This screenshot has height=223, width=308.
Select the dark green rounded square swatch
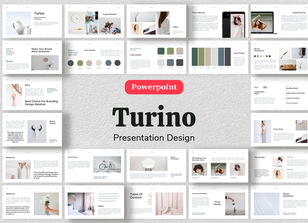[x=161, y=51]
